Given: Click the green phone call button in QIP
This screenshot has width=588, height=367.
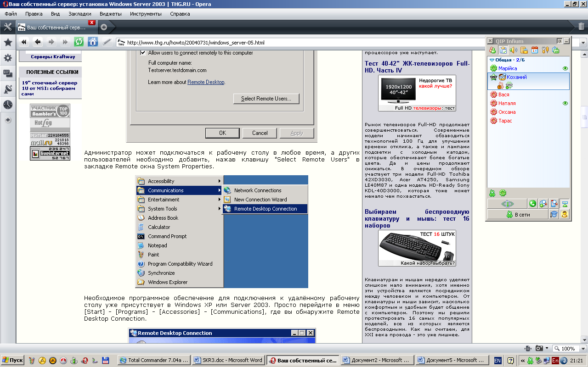Looking at the screenshot, I should click(x=533, y=204).
